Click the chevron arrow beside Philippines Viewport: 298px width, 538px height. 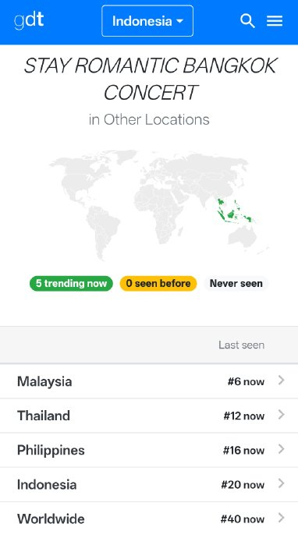[x=282, y=449]
